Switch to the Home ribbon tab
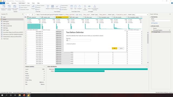 [8, 3]
